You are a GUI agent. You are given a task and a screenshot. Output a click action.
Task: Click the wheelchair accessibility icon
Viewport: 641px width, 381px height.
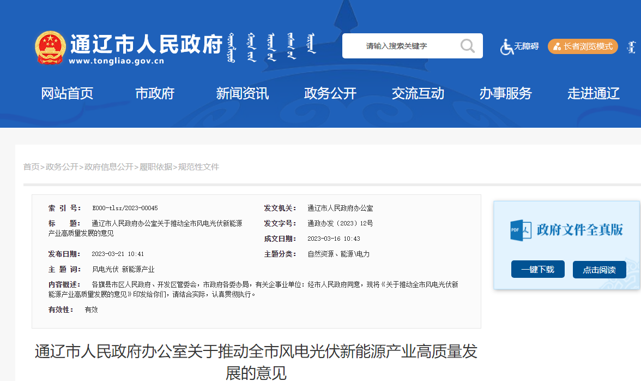(x=507, y=47)
